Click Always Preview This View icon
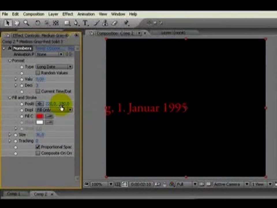Screen dimensions: 277x208 pos(86,184)
